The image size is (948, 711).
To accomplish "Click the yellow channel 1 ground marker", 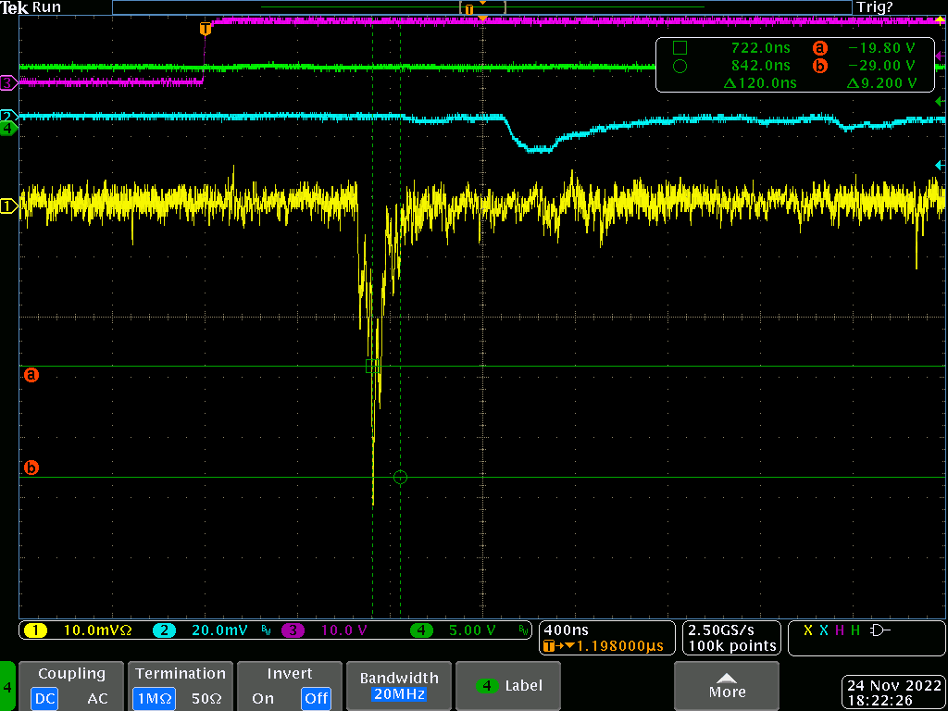I will pyautogui.click(x=9, y=206).
